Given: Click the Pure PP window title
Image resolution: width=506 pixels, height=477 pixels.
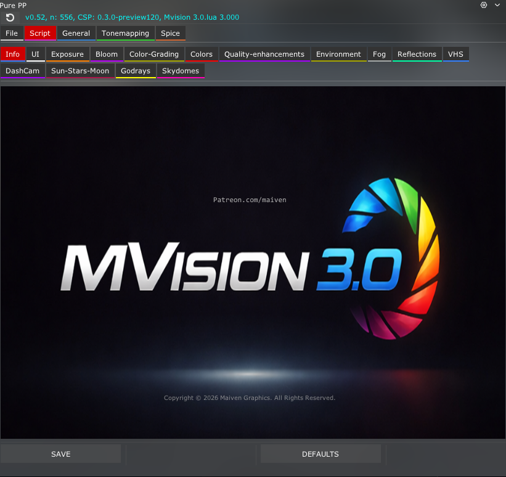Looking at the screenshot, I should [13, 5].
